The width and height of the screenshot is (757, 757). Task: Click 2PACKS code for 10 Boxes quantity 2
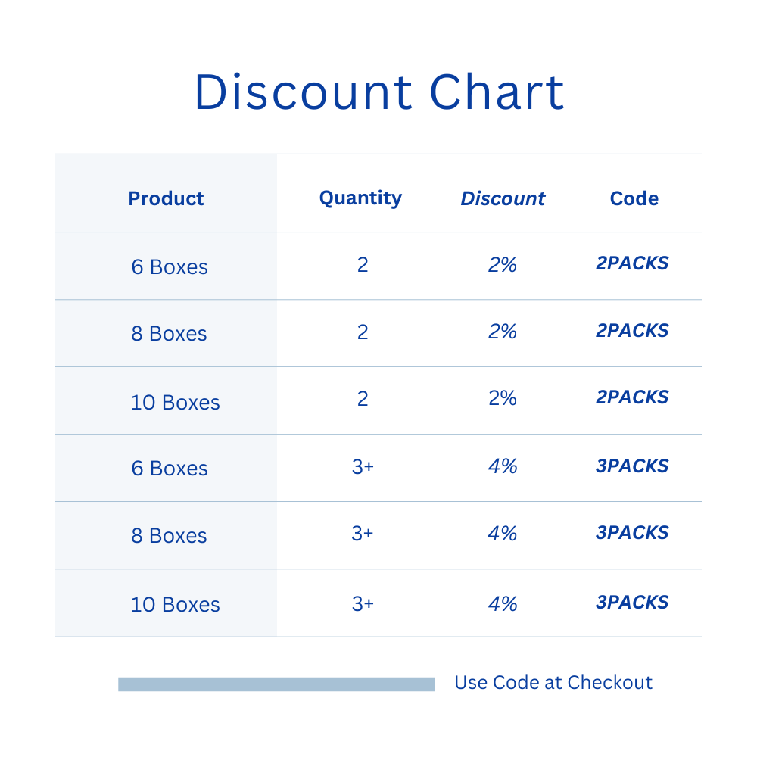(x=632, y=397)
